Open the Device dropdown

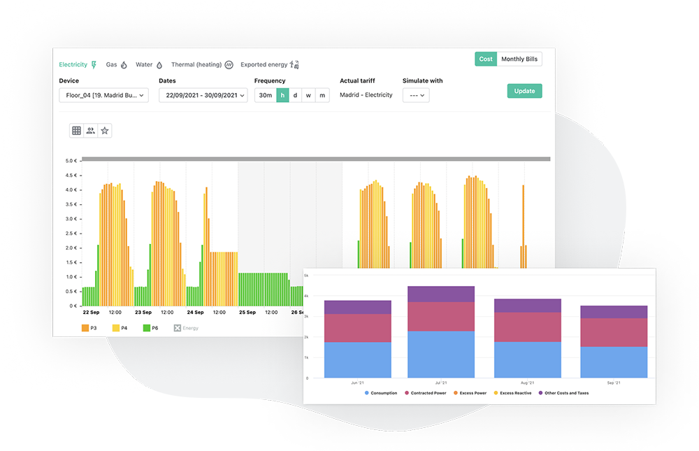click(103, 95)
